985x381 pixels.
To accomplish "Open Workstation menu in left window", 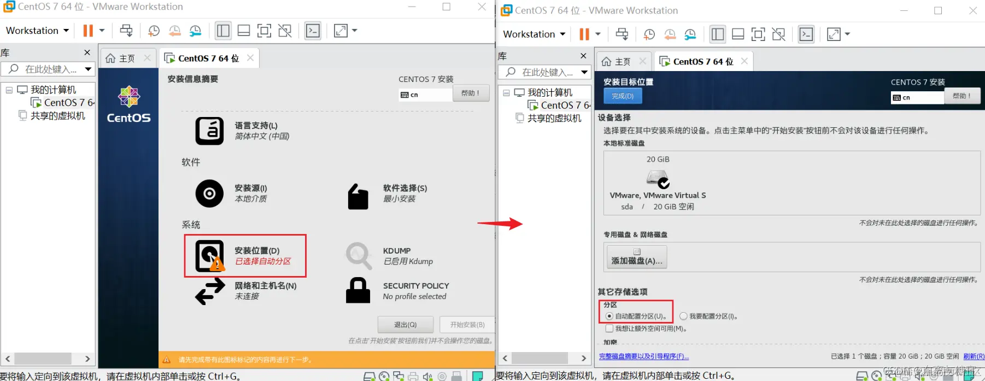I will [37, 31].
